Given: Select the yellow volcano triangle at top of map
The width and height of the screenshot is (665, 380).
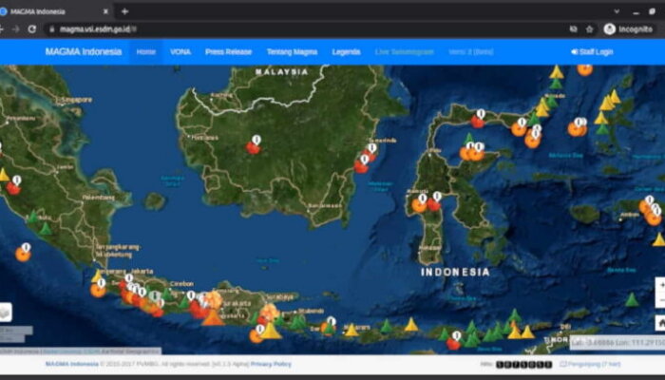Looking at the screenshot, I should coord(557,72).
